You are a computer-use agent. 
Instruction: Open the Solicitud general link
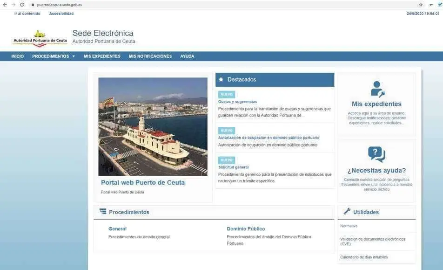234,167
